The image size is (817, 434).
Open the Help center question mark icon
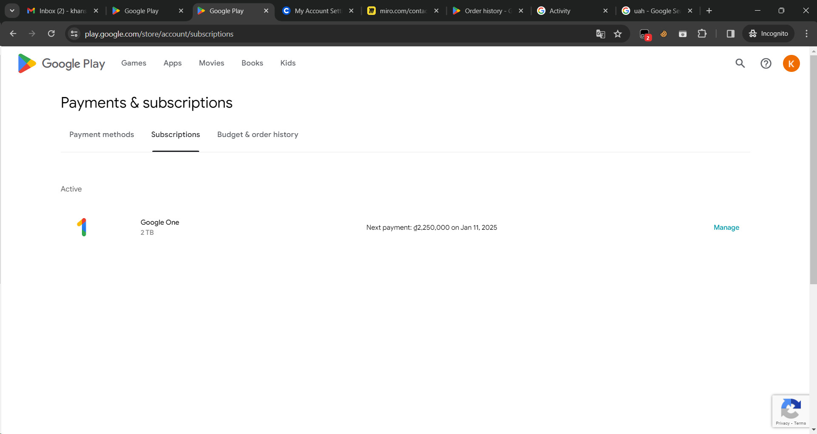(x=766, y=63)
